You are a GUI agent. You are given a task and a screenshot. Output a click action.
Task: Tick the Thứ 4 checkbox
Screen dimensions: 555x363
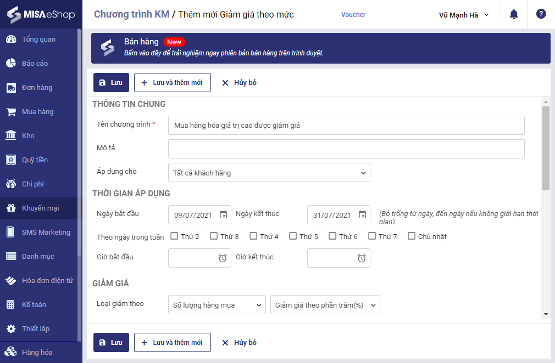(x=253, y=236)
